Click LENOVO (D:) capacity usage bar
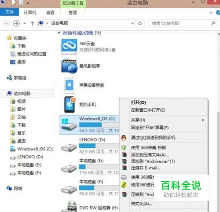This screenshot has height=212, width=220. 99,146
